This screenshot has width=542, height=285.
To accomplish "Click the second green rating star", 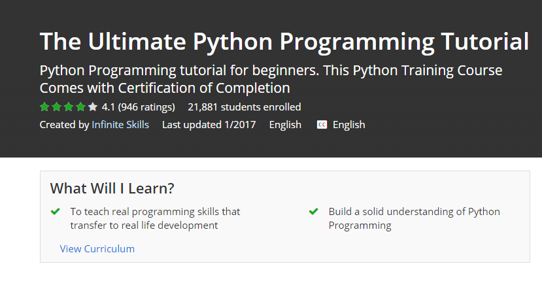I will [x=57, y=107].
